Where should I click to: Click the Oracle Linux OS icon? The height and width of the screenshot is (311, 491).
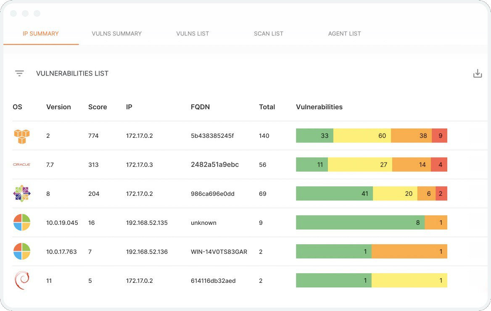coord(21,164)
